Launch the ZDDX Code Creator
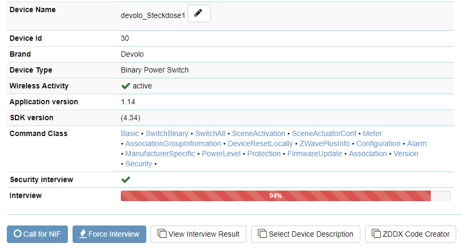461x252 pixels. pyautogui.click(x=411, y=234)
